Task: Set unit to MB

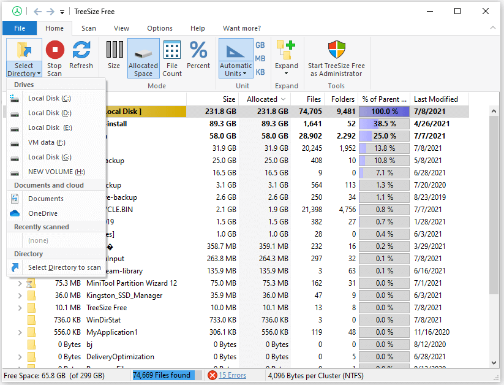Action: click(260, 59)
